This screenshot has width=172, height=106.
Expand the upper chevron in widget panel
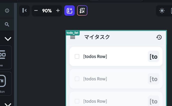tap(8, 39)
